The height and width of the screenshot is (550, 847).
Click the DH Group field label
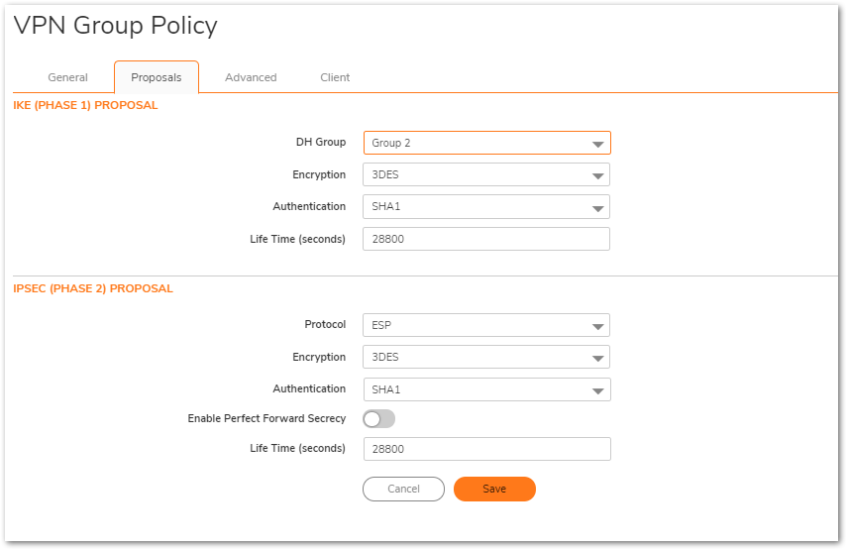[321, 143]
